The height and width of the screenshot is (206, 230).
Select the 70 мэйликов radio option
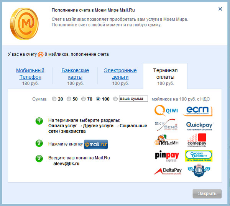coord(84,99)
